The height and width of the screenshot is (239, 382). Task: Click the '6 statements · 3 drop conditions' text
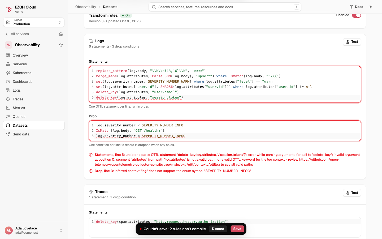[x=114, y=46]
